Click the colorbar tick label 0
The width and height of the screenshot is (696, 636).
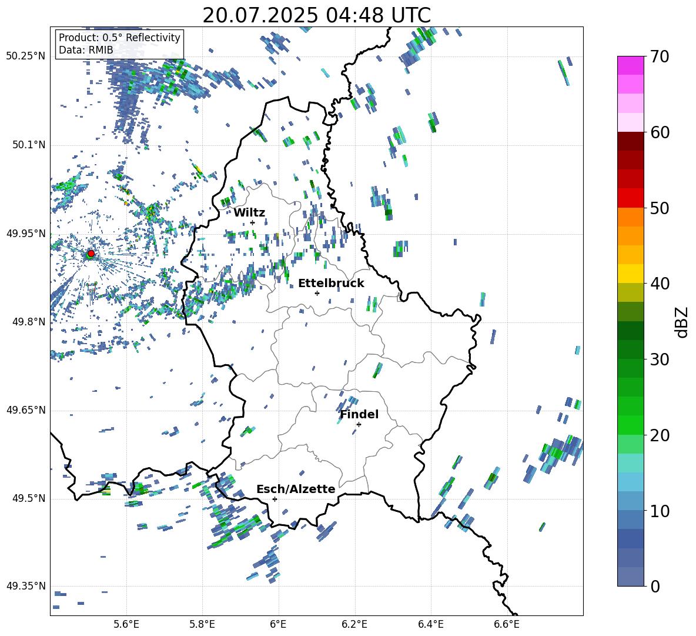point(655,586)
